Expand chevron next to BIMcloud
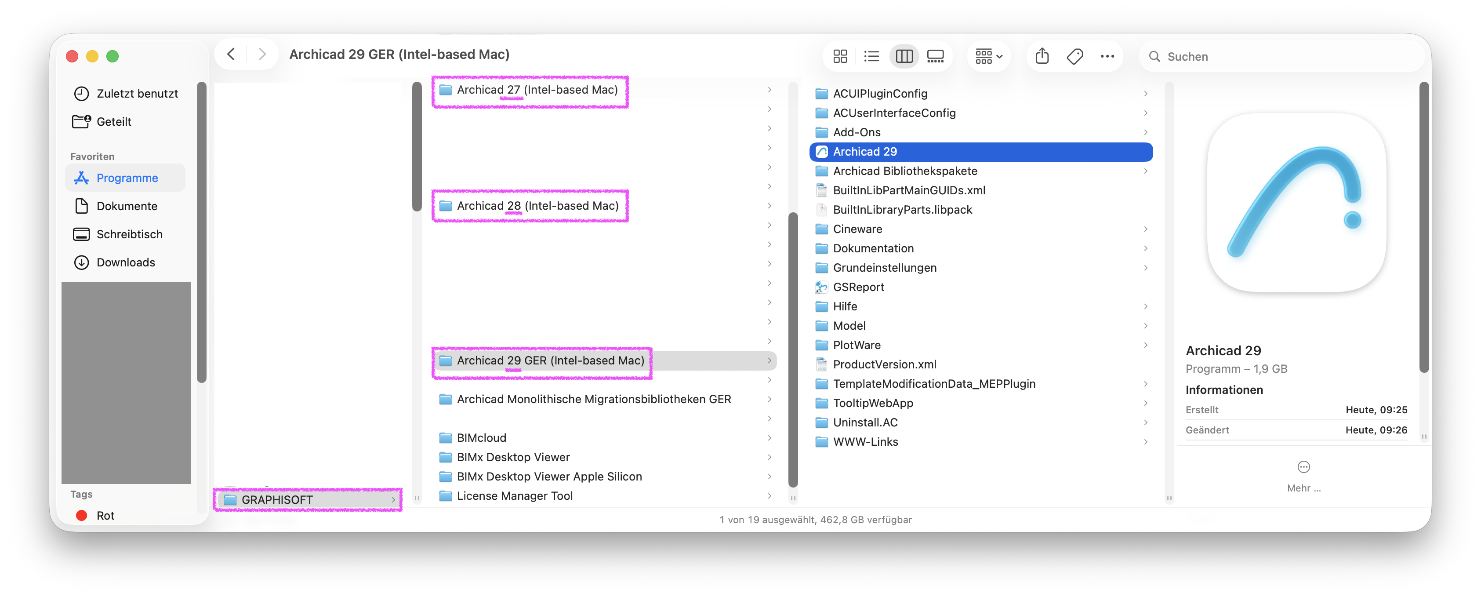1481x597 pixels. pyautogui.click(x=769, y=438)
